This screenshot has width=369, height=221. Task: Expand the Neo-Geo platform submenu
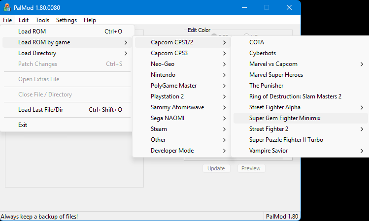pos(163,64)
